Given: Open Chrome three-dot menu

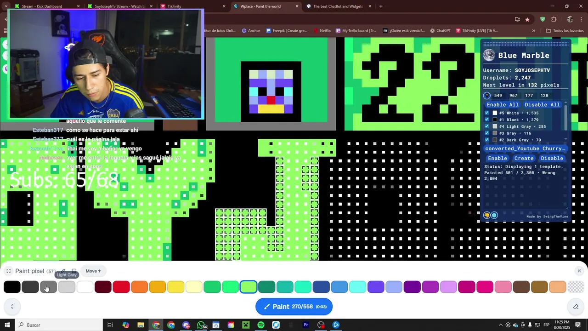Looking at the screenshot, I should click(582, 19).
